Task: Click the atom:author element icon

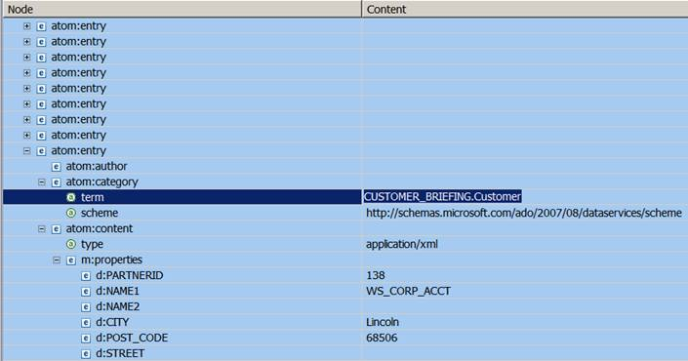Action: pos(56,167)
